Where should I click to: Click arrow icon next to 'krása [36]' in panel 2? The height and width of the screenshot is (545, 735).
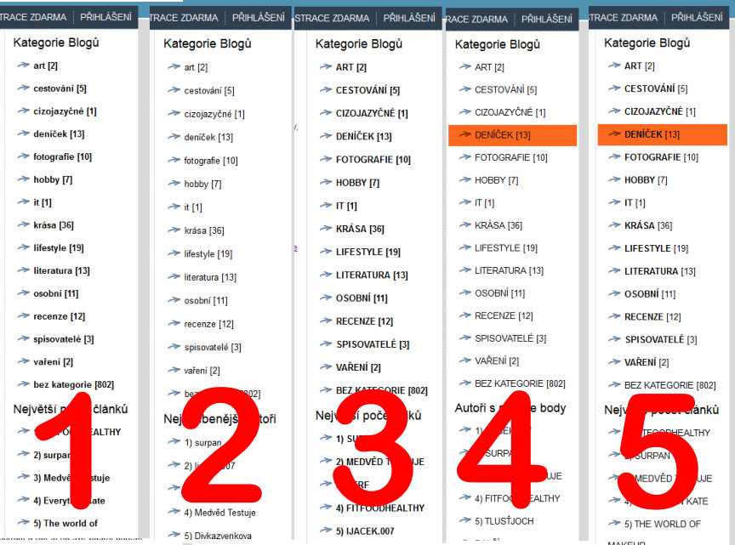(x=174, y=230)
